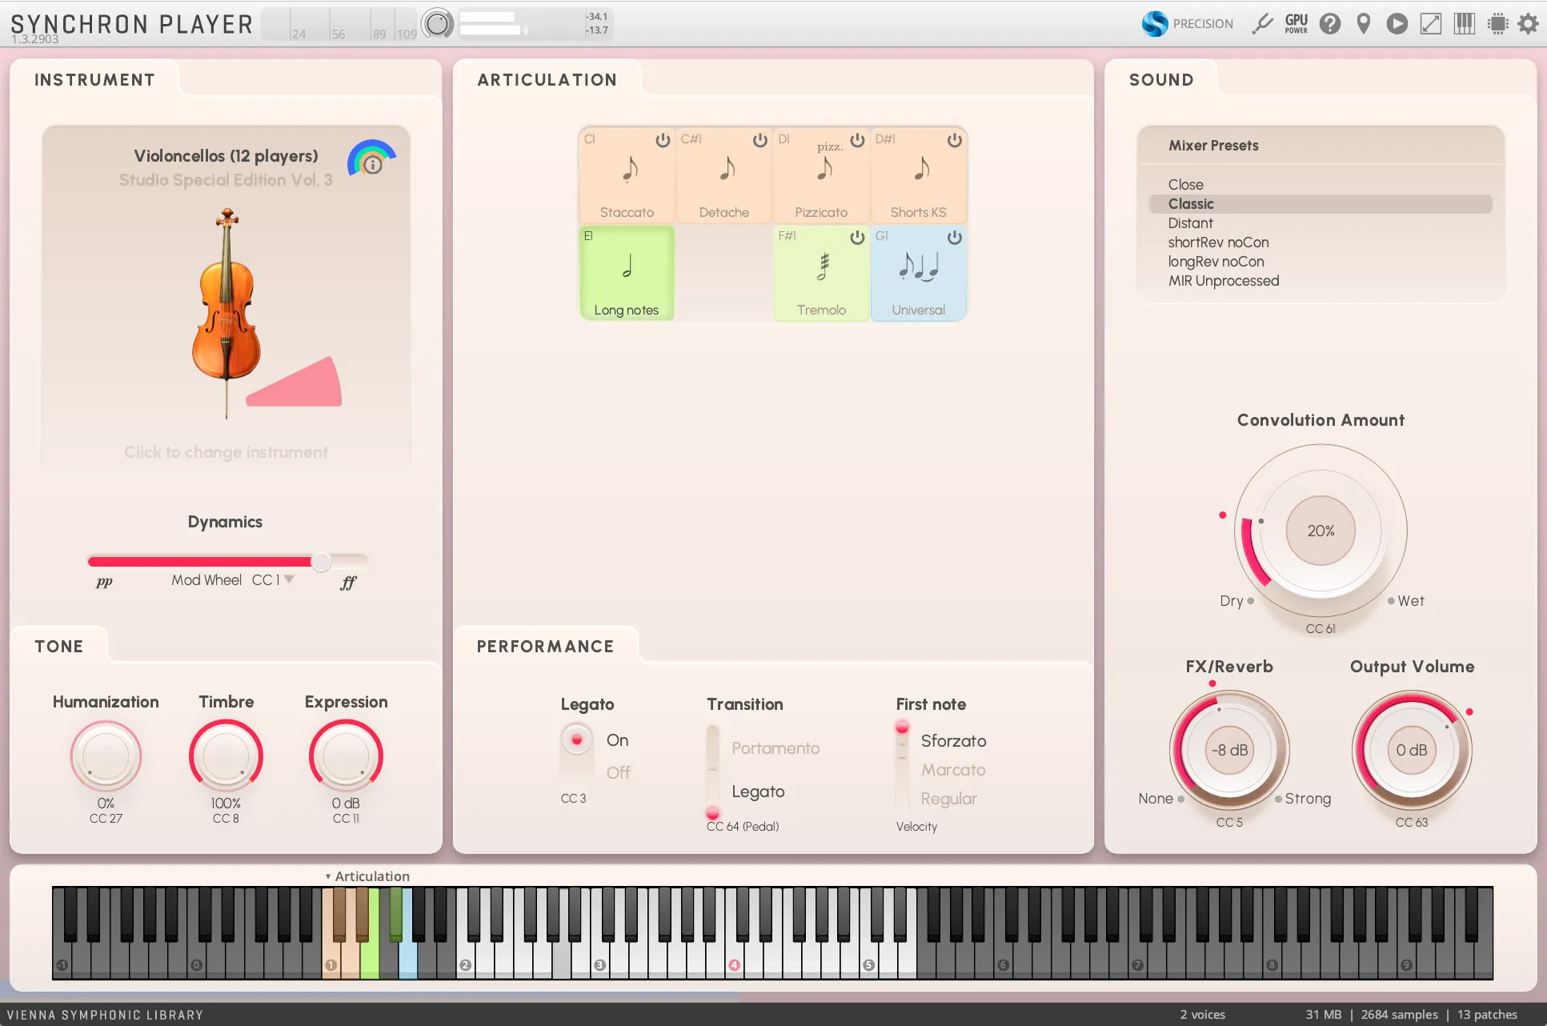Toggle the piano keyboard view icon
Viewport: 1547px width, 1026px height.
pyautogui.click(x=1465, y=24)
